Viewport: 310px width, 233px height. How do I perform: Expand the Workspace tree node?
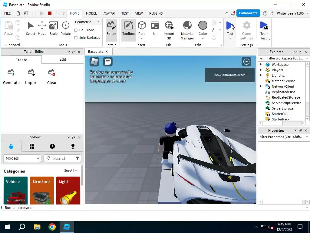pos(261,64)
